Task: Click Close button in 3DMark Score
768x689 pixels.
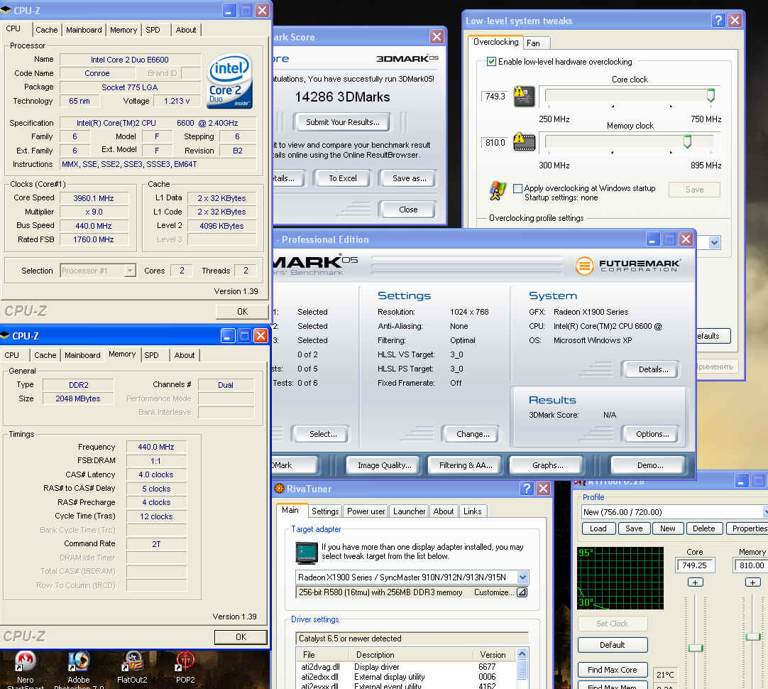Action: point(408,210)
